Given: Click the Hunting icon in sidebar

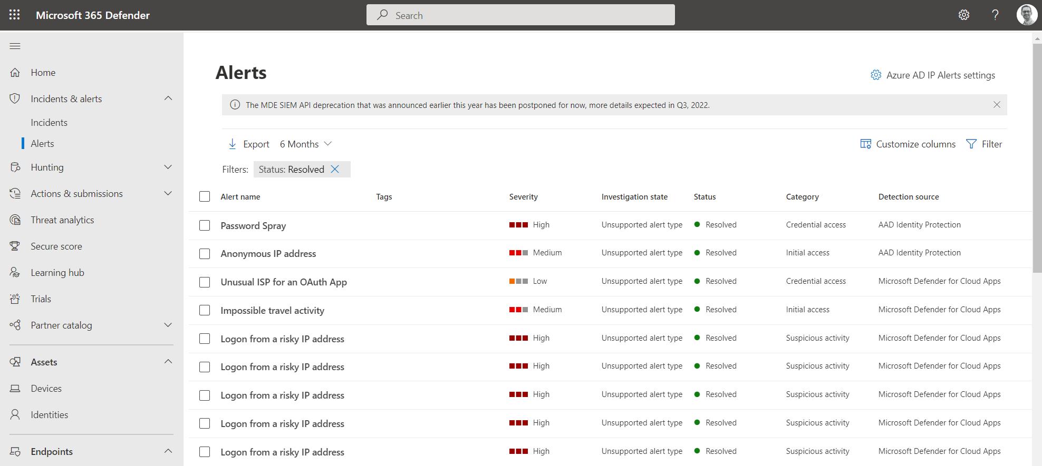Looking at the screenshot, I should [x=15, y=167].
